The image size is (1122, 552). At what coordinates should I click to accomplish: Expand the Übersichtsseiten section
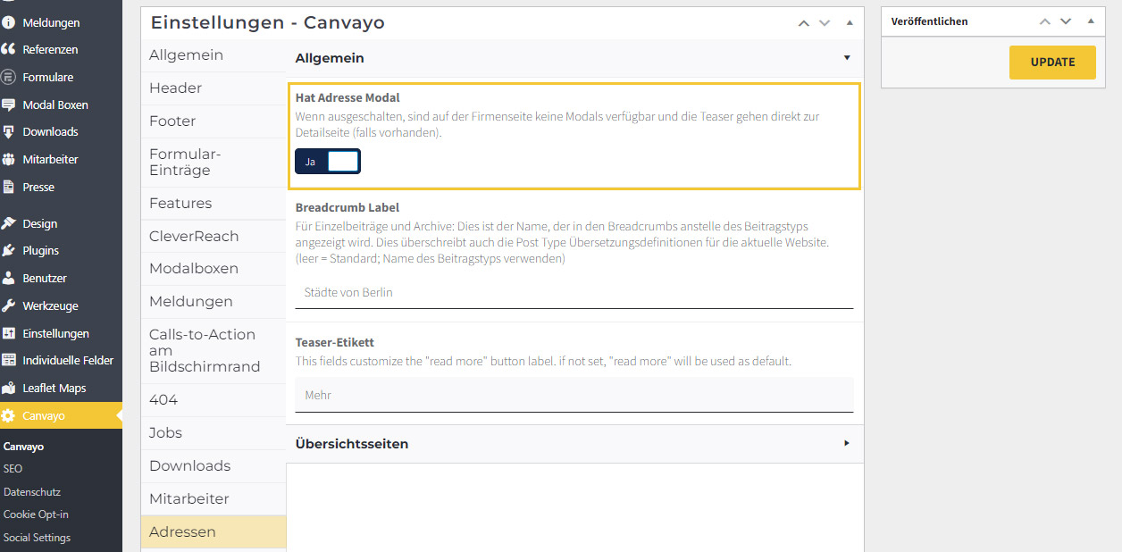click(x=846, y=444)
